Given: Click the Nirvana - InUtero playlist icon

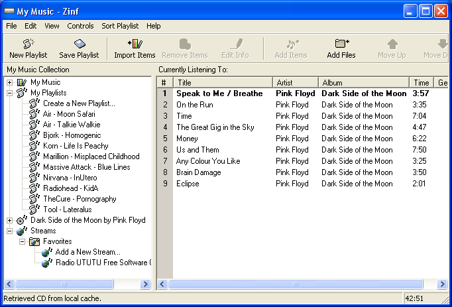Looking at the screenshot, I should (34, 178).
